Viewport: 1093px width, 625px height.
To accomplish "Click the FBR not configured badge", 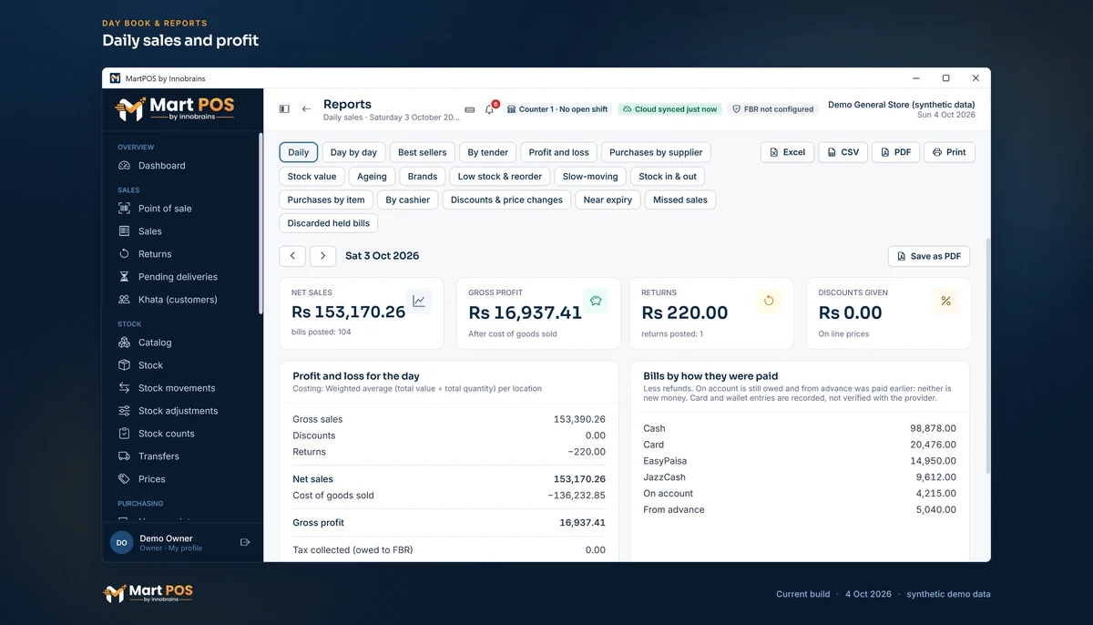I will tap(773, 109).
